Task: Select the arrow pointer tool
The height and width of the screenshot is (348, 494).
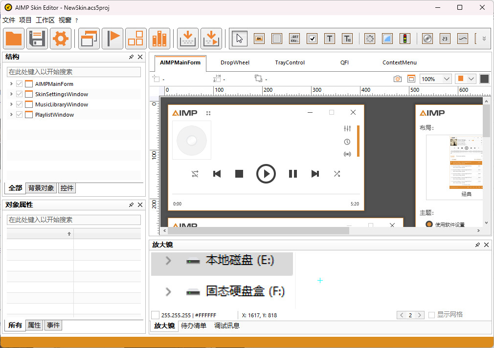Action: point(240,39)
